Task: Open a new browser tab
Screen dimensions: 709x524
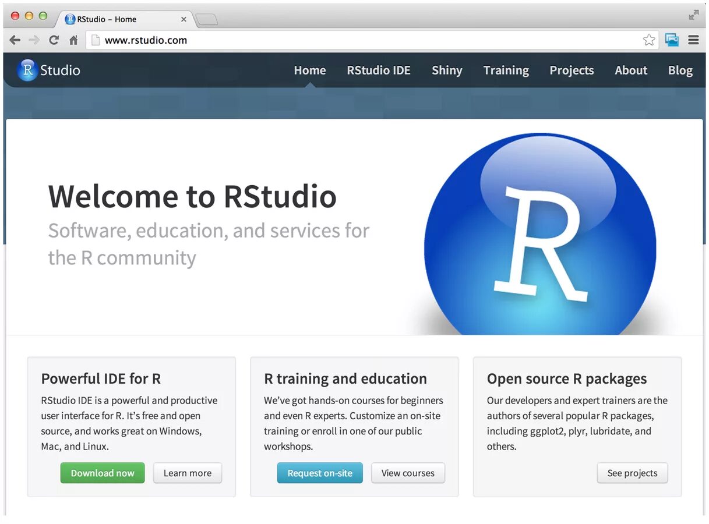Action: [x=207, y=20]
